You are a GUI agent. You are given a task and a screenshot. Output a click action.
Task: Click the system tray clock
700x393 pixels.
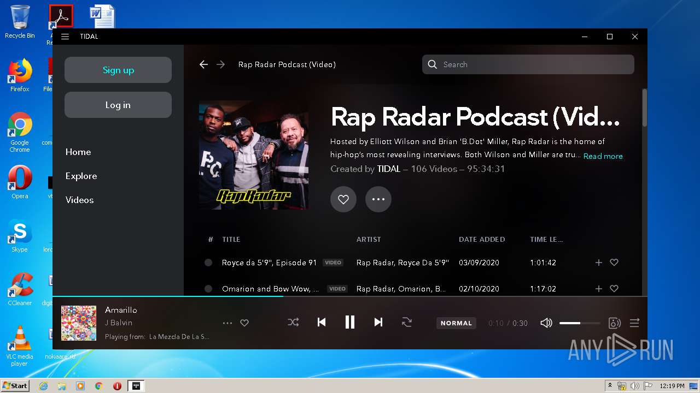click(x=672, y=386)
